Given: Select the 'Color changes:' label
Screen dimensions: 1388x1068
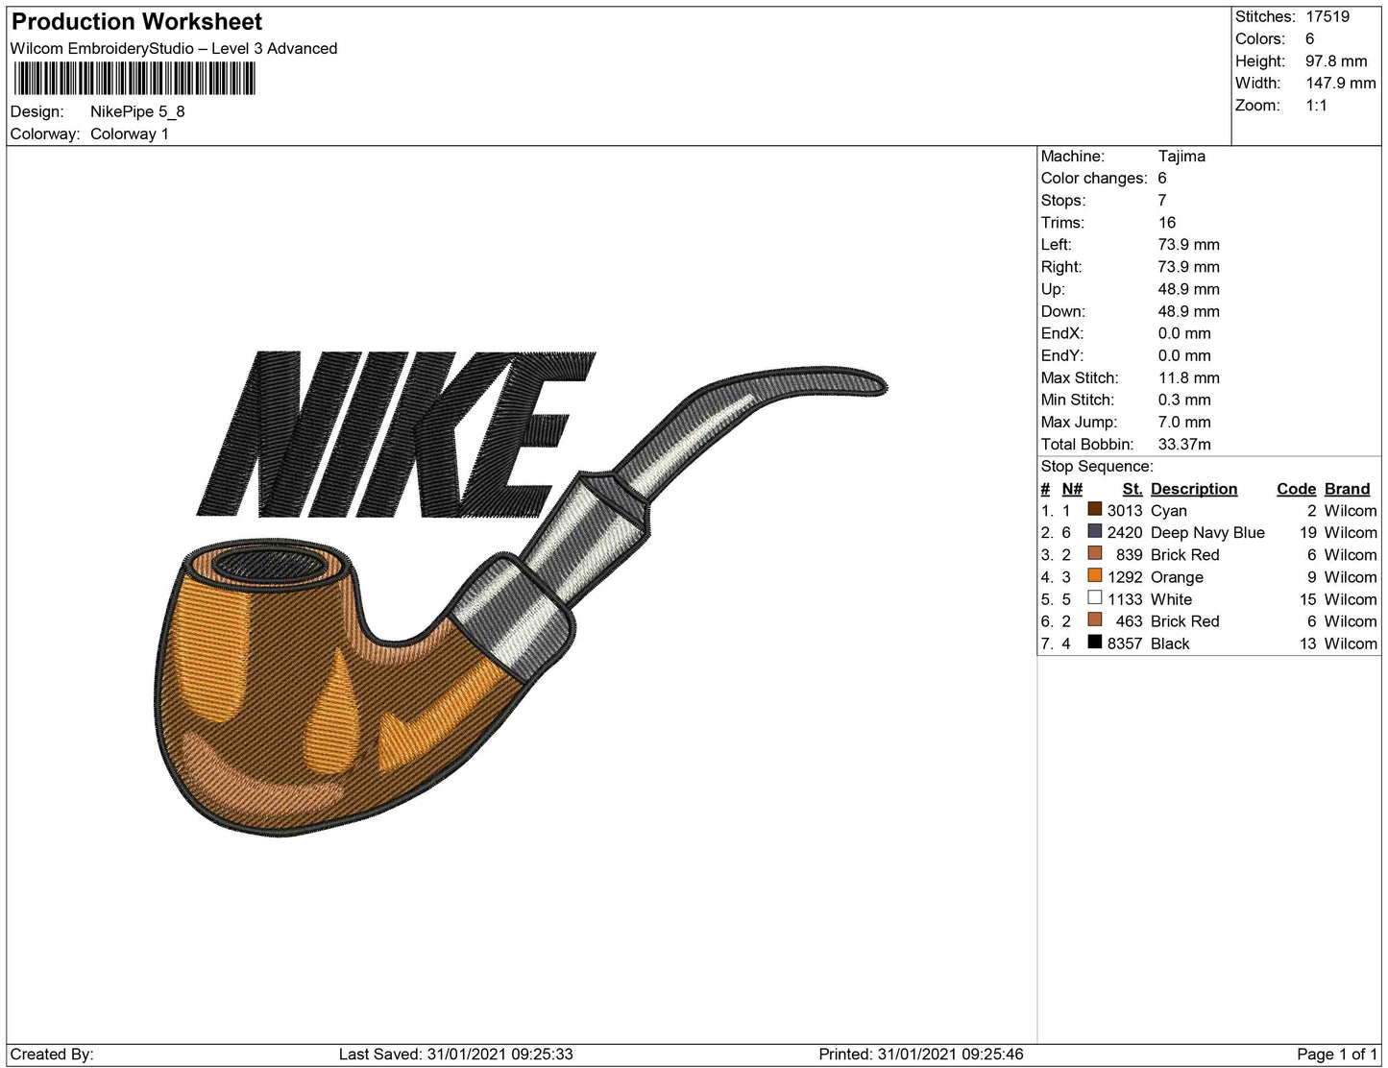Looking at the screenshot, I should tap(1094, 178).
